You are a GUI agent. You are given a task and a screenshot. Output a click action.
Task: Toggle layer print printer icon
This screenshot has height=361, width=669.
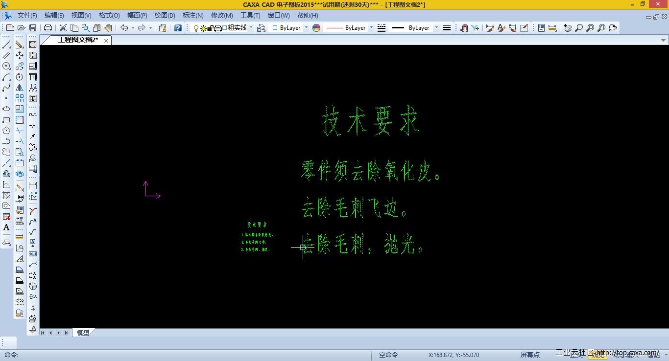[218, 28]
